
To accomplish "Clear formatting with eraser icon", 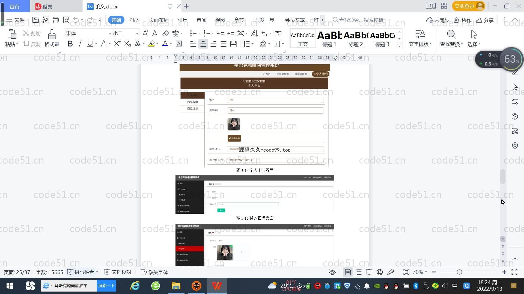I will (166, 33).
